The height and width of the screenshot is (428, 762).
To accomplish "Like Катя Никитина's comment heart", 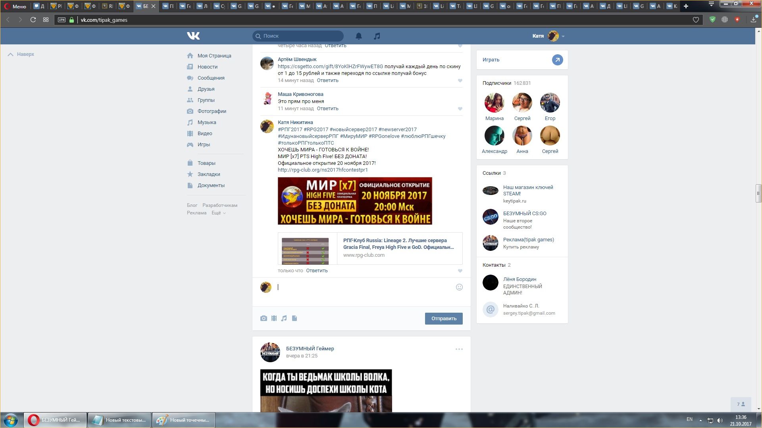I will pyautogui.click(x=460, y=271).
